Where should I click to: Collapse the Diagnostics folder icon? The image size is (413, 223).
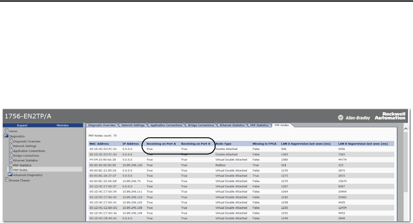pos(6,136)
